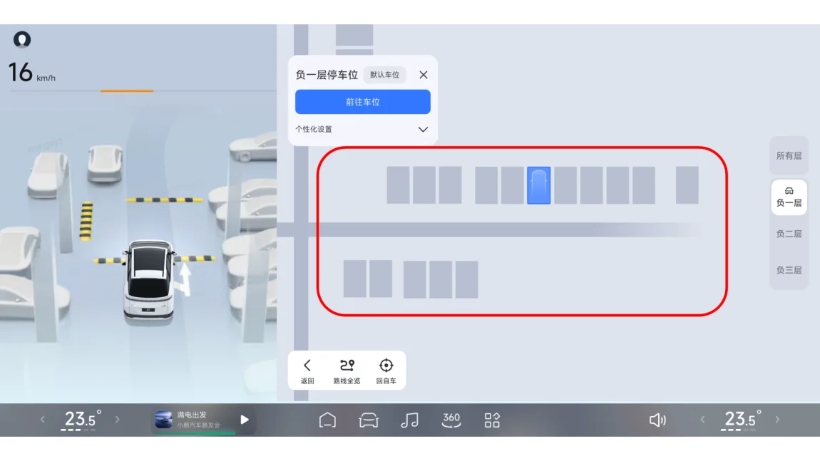Toggle the 默认车位 default spot tag
The height and width of the screenshot is (461, 820).
(384, 75)
